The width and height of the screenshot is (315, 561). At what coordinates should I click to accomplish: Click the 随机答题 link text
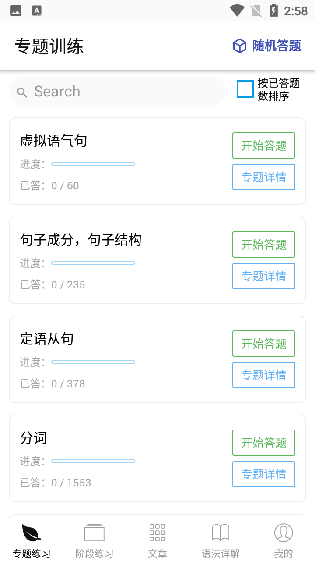tap(276, 46)
